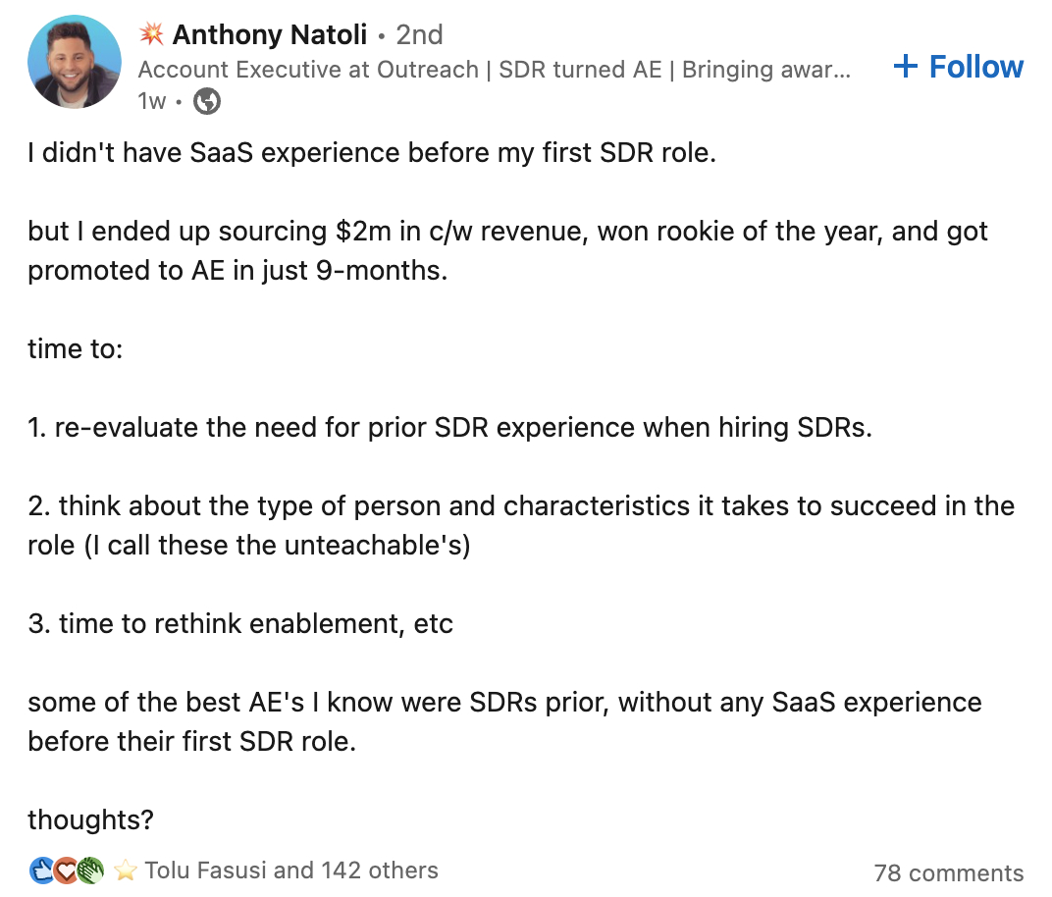The image size is (1052, 897).
Task: Click Anthony Natoli's name
Action: 271,34
